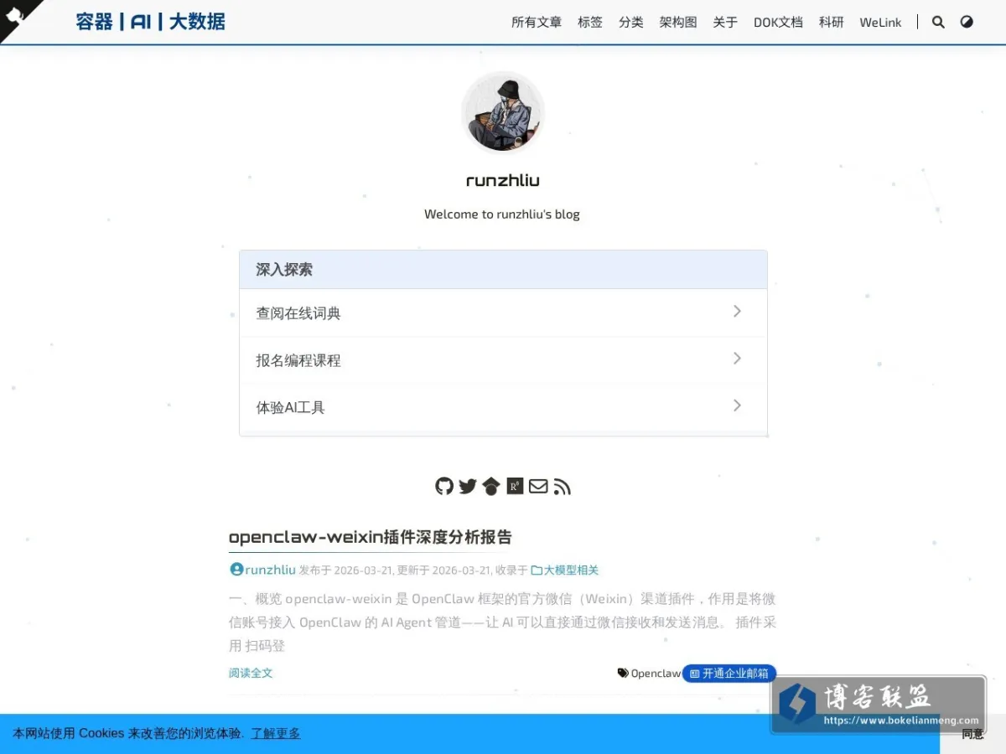Open the Google Scholar graduation cap icon

[491, 486]
